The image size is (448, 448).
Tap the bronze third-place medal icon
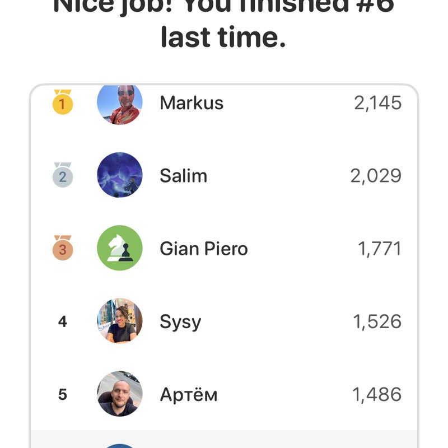point(63,249)
